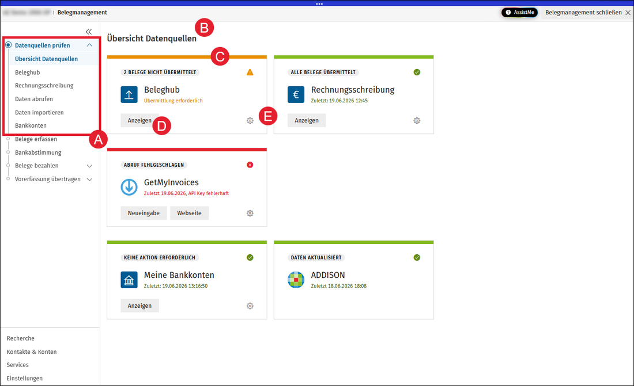This screenshot has width=634, height=386.
Task: Show Beleghub via Anzeigen button
Action: tap(139, 120)
